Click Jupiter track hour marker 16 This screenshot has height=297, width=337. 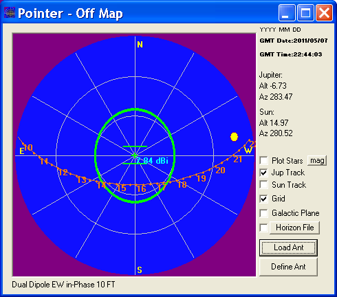[x=142, y=189]
